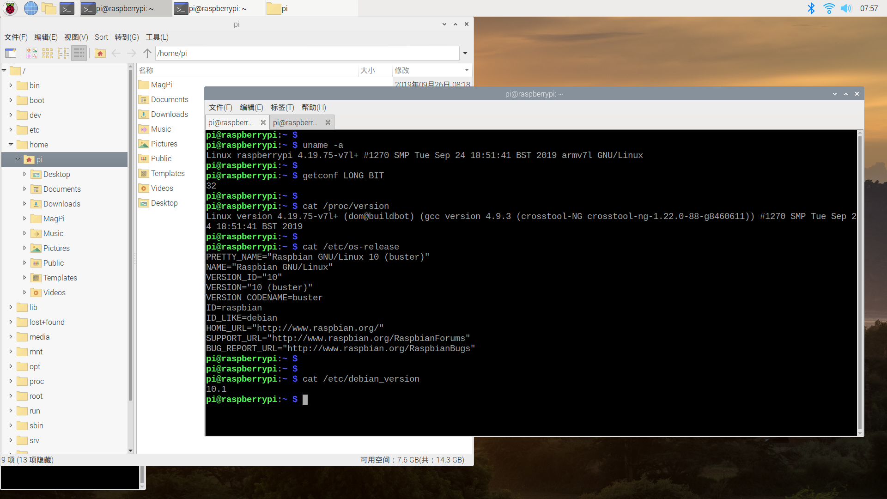
Task: Sort files by 名称 column header
Action: 247,70
